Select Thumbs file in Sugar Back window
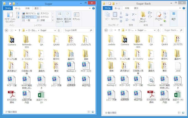The width and height of the screenshot is (188, 118). click(151, 81)
